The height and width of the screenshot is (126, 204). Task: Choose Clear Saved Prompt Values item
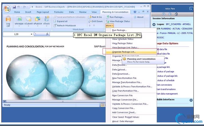tap(126, 117)
